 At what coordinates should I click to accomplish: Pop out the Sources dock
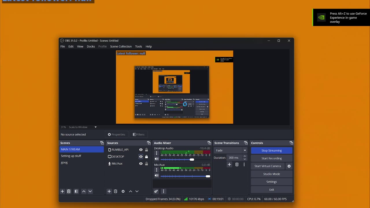point(149,143)
